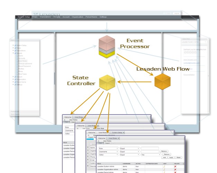Click folder icon beside Period Name tree node
217x173 pixels.
[x=15, y=82]
